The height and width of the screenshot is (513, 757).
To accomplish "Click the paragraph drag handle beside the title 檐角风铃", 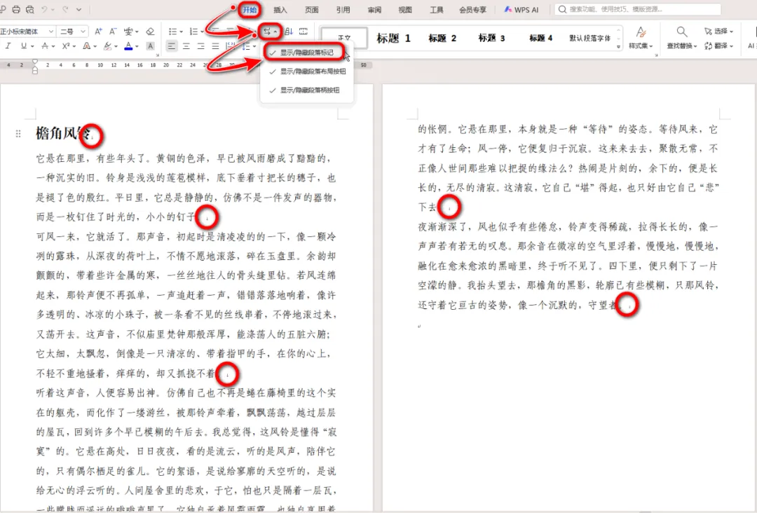I will pyautogui.click(x=18, y=134).
